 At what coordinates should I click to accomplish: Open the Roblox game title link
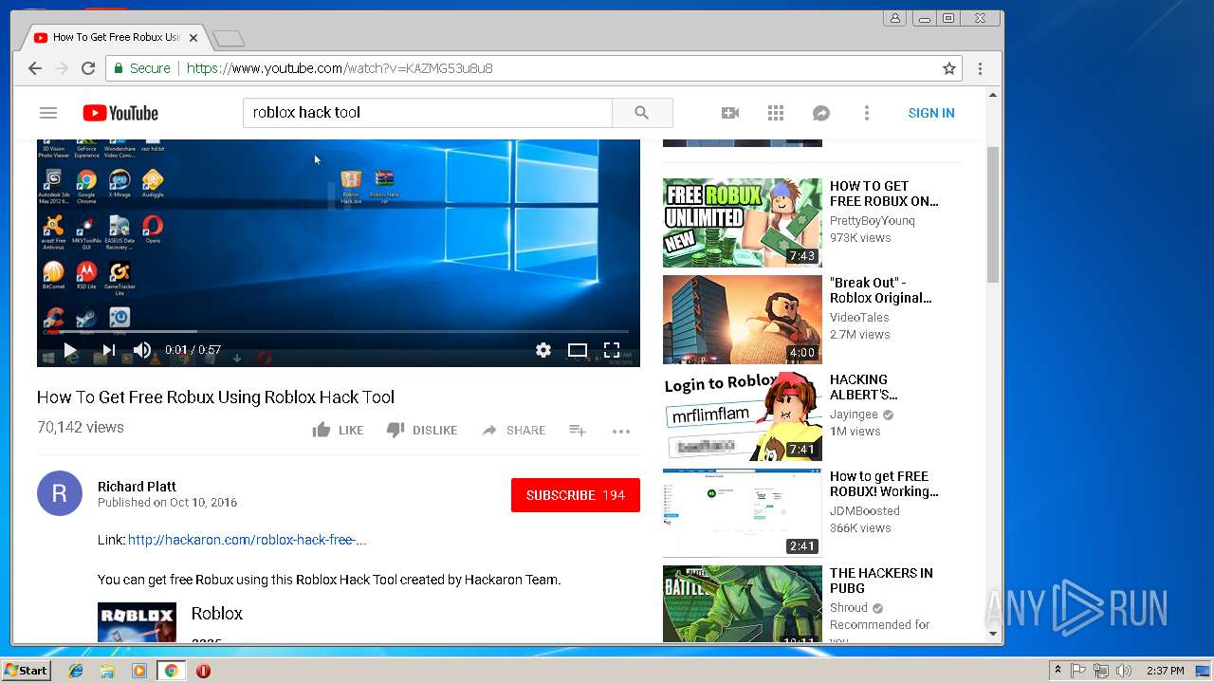pos(217,614)
